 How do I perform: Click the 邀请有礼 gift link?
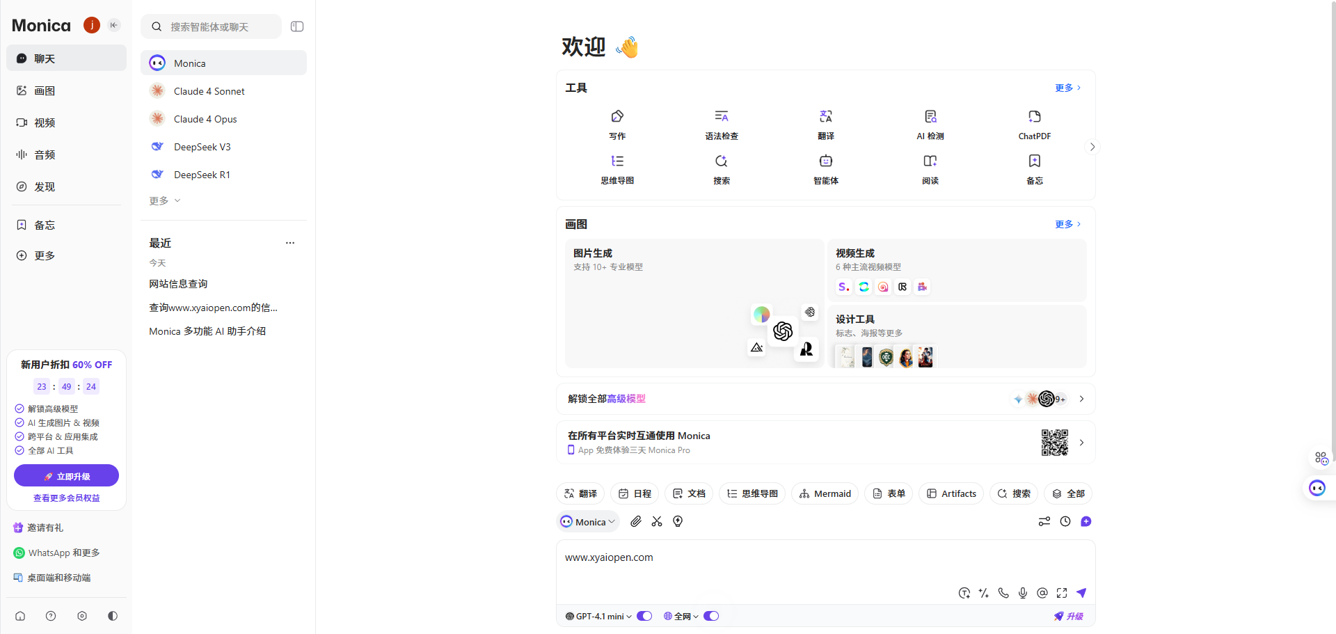click(x=38, y=528)
